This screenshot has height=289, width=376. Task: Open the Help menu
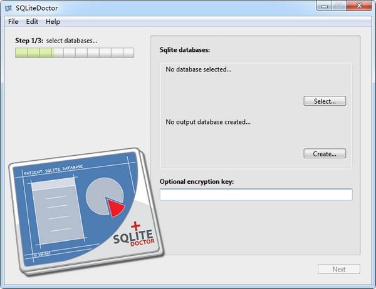[53, 21]
